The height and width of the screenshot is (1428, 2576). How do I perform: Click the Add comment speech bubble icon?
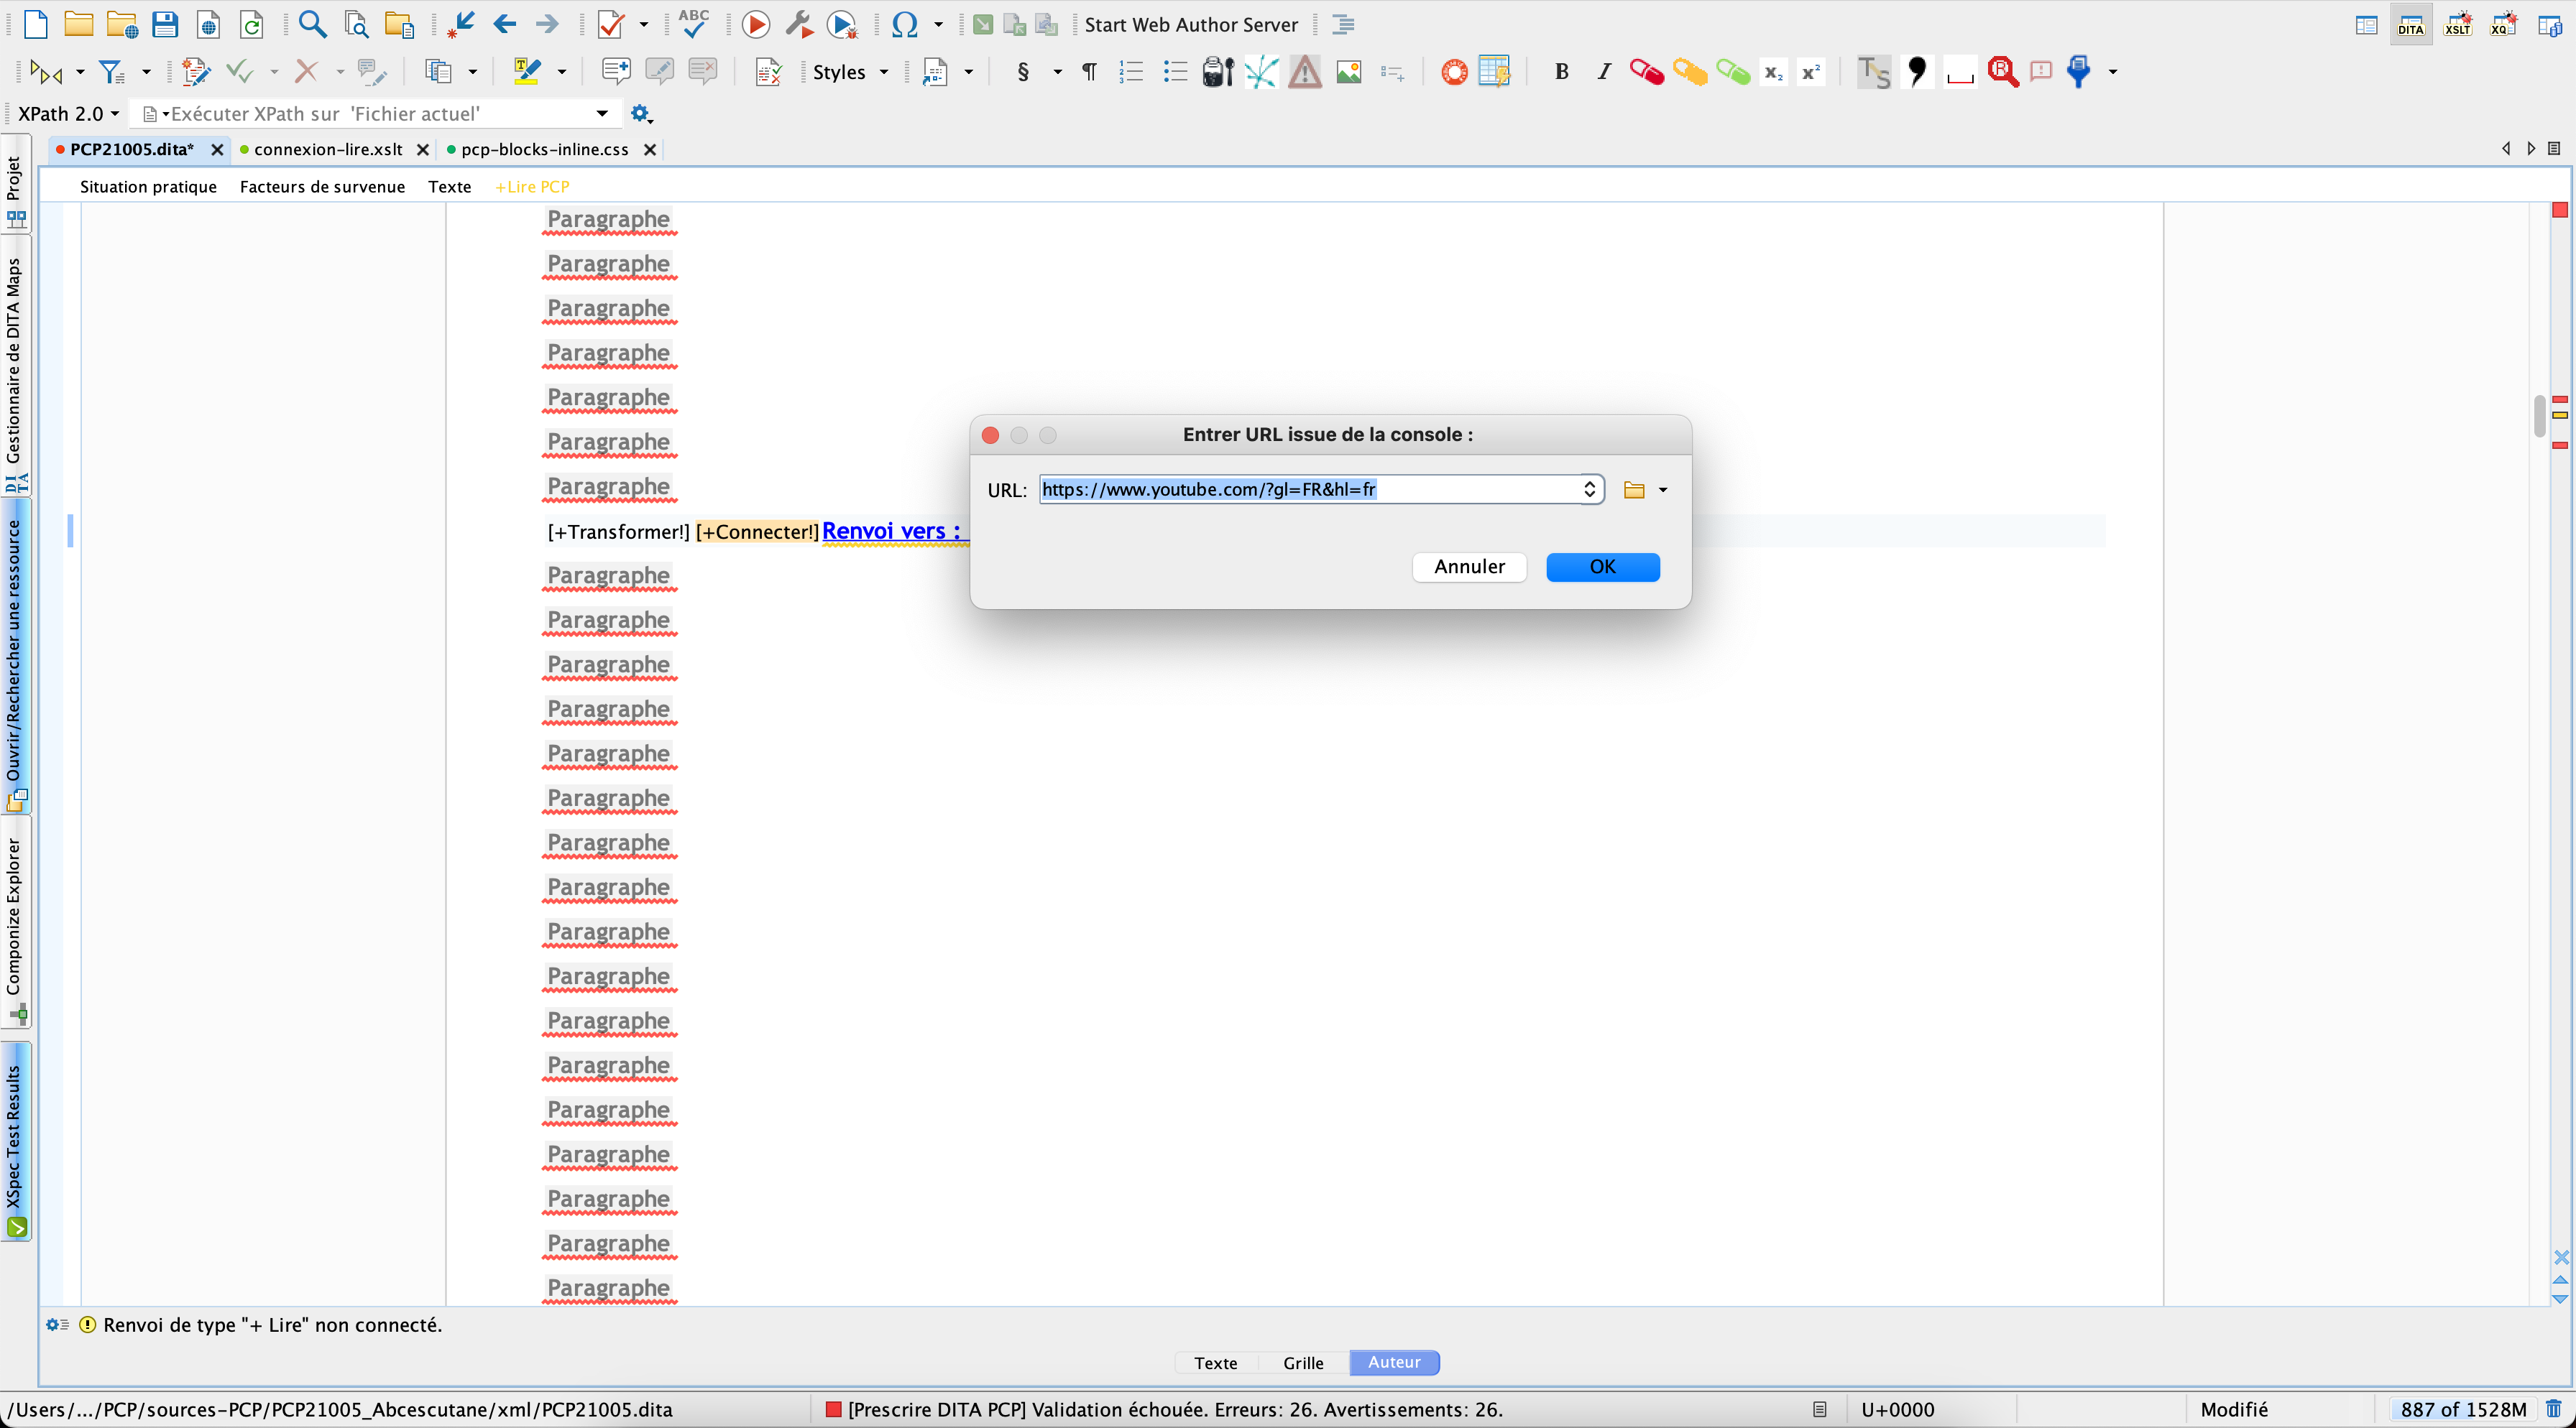(x=616, y=71)
